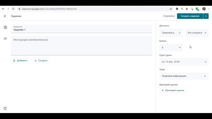Go back with browser back arrow

click(x=3, y=9)
